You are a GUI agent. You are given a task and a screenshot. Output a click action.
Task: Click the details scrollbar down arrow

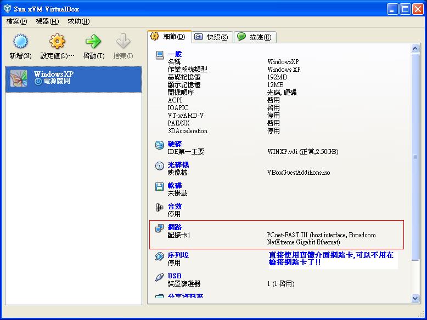tap(415, 298)
